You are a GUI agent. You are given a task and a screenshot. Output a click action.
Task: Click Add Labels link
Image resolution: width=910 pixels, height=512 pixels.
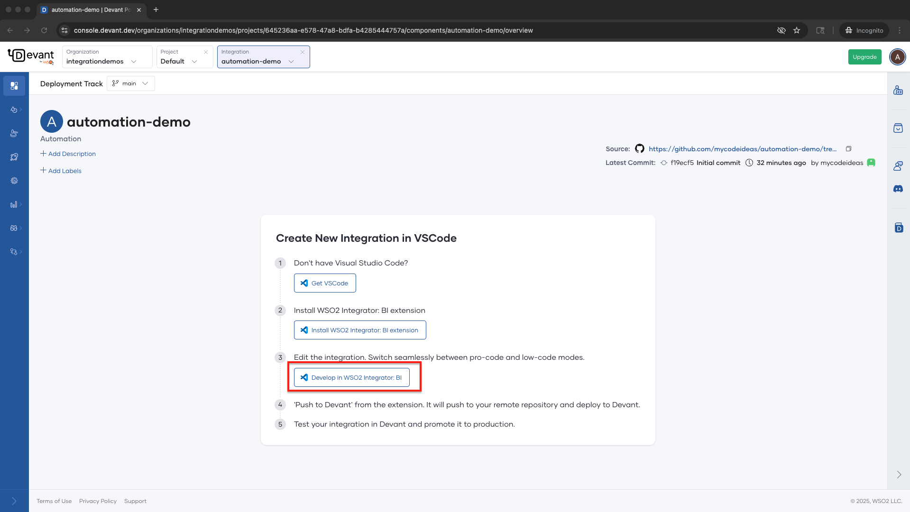(61, 171)
